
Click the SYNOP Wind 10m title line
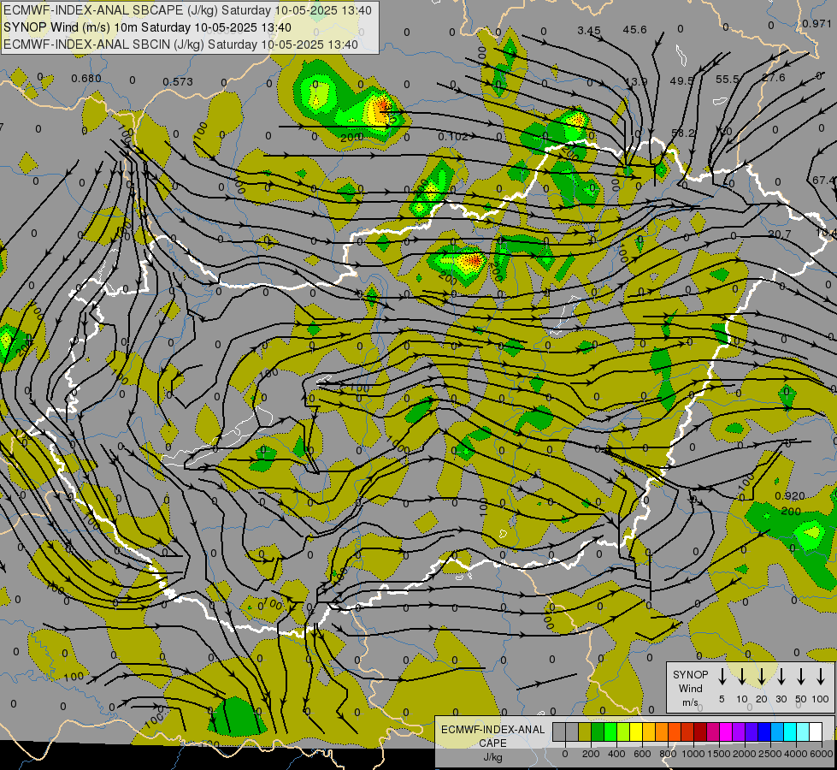147,27
